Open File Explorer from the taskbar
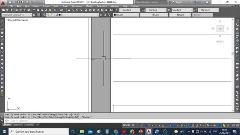 (82, 132)
